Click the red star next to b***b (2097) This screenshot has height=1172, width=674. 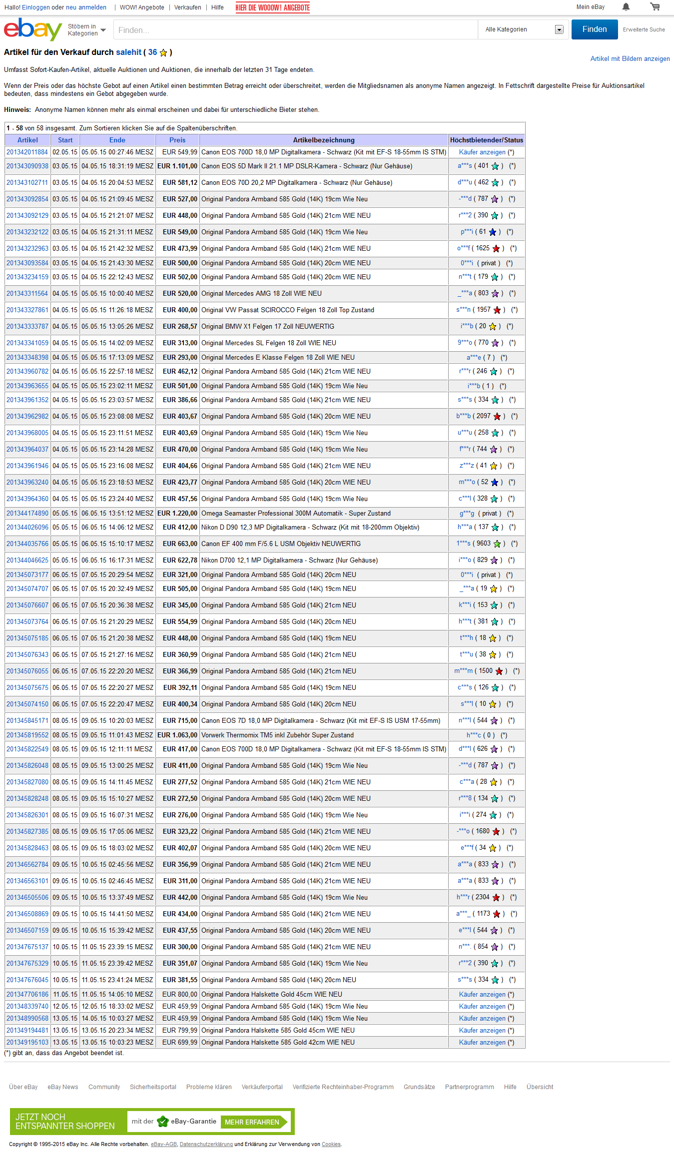tap(497, 416)
